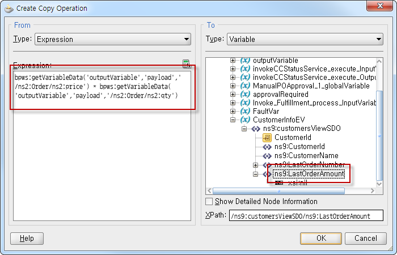Click the invokeCCStatusService_execute_Input variable icon

[x=245, y=69]
